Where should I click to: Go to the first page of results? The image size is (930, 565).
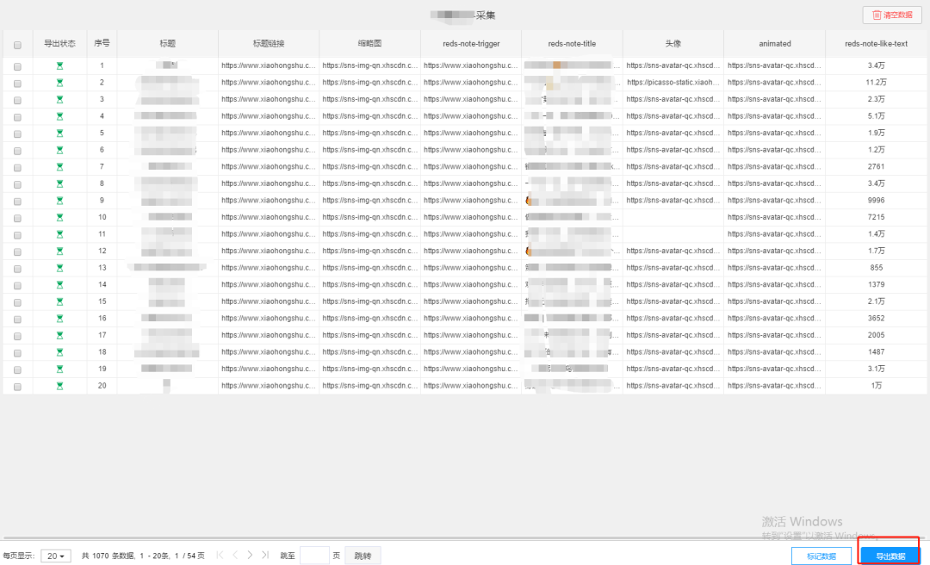coord(220,555)
